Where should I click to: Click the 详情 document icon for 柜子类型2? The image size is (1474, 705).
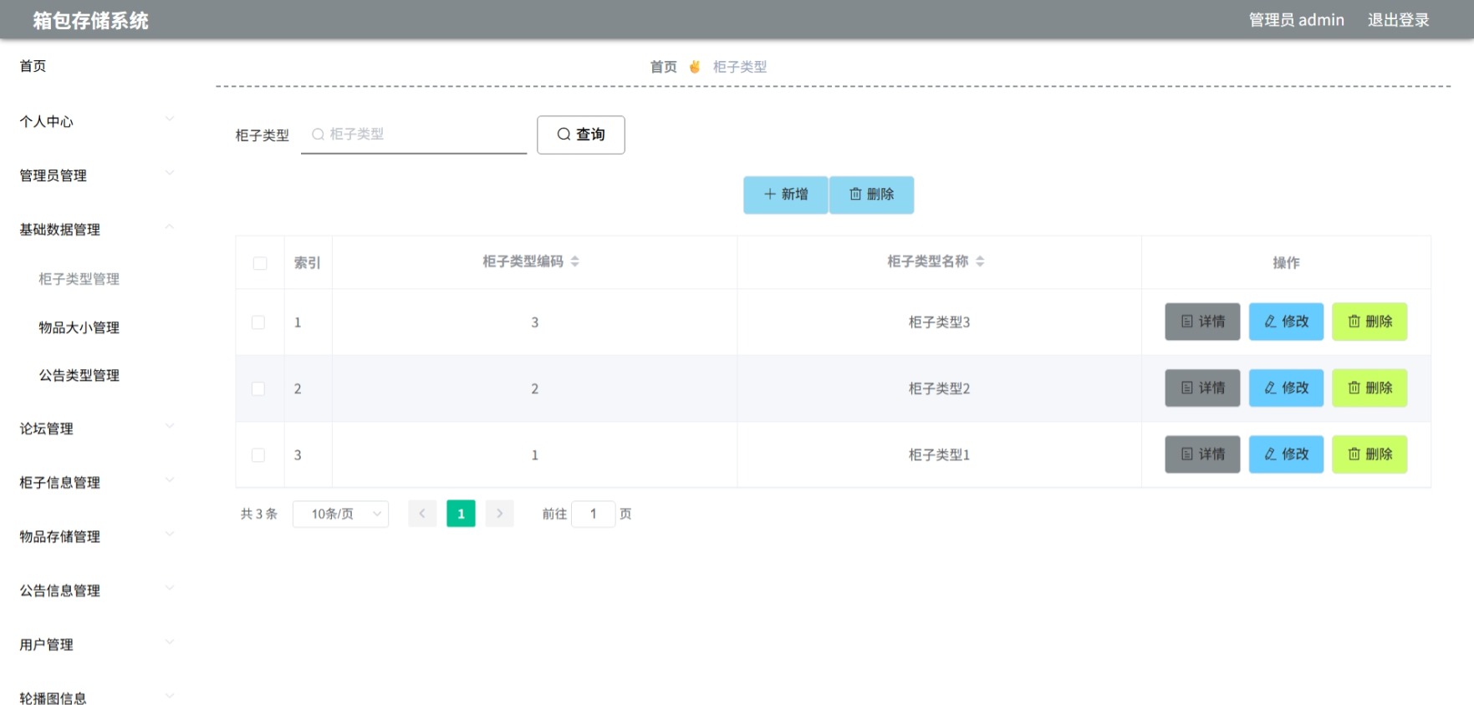pos(1186,388)
